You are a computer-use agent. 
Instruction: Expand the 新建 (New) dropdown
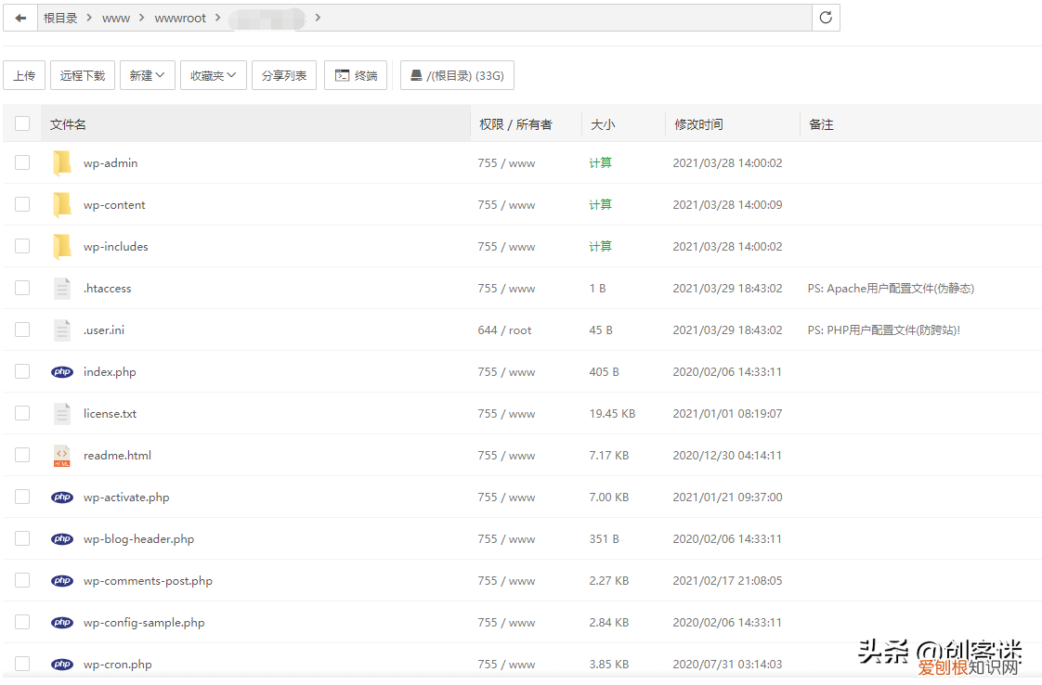coord(147,76)
